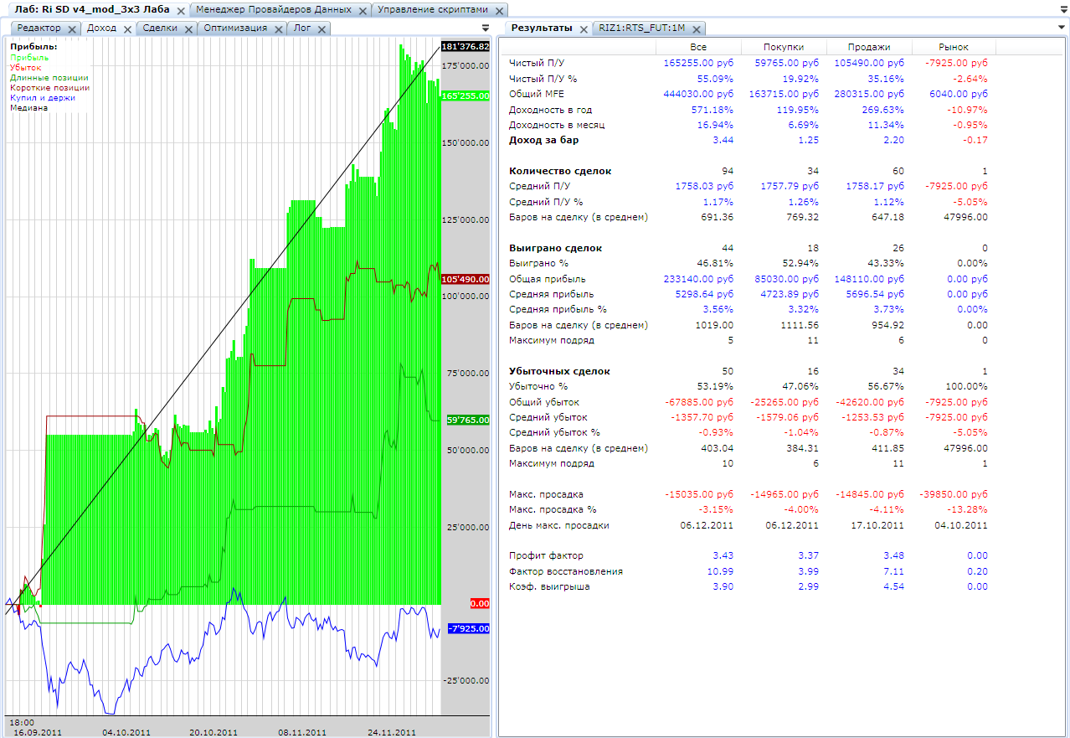Viewport: 1070px width, 738px height.
Task: Toggle the Купил и держи legend series
Action: 43,98
